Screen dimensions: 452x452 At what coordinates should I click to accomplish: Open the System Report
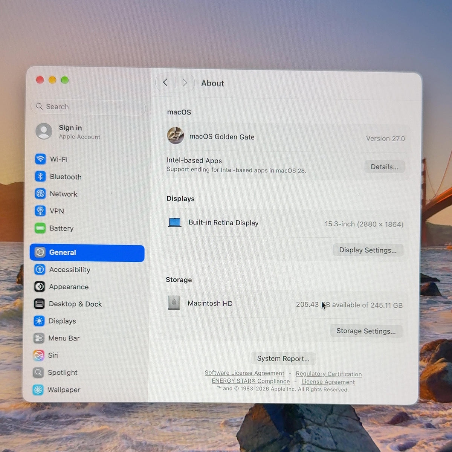coord(283,359)
